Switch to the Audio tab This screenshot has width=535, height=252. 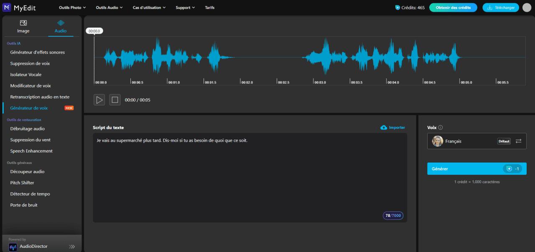pos(61,26)
